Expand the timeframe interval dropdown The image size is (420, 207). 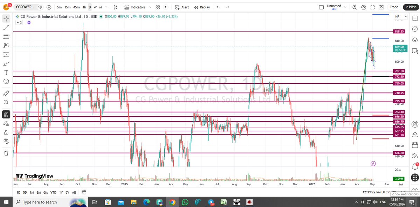coord(106,7)
